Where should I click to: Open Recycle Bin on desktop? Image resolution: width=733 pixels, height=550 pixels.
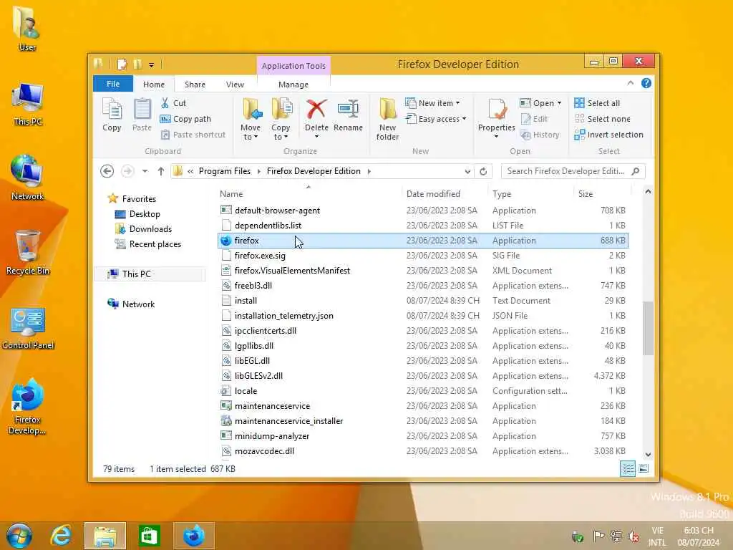(x=28, y=253)
